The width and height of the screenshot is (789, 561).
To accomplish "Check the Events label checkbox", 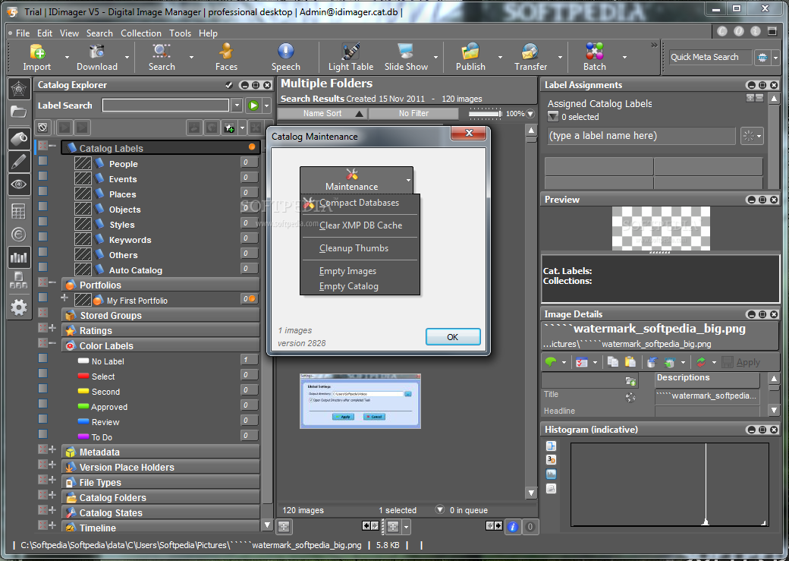I will (x=43, y=176).
